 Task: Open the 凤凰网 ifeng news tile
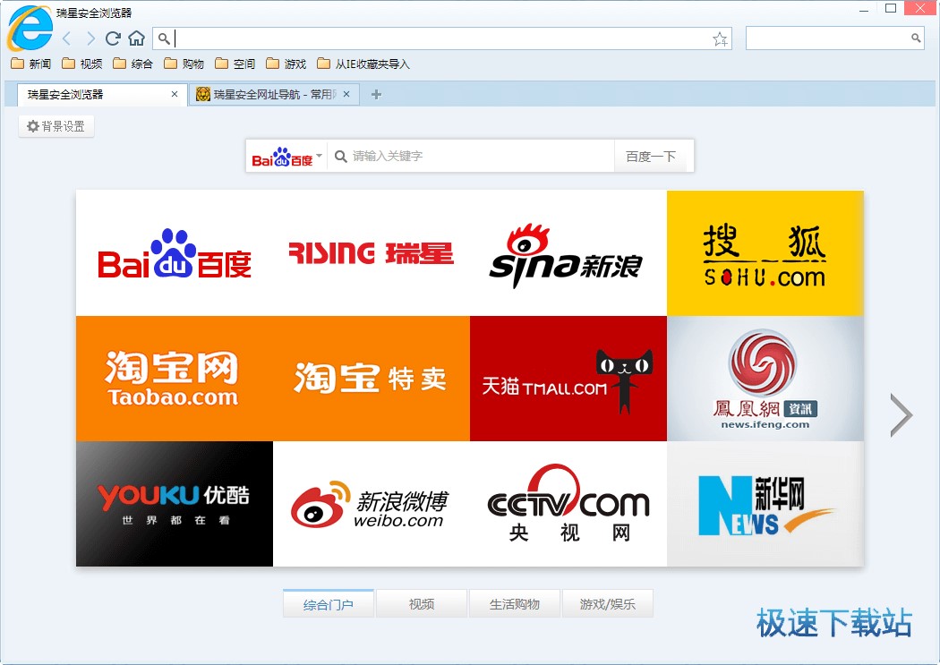765,379
